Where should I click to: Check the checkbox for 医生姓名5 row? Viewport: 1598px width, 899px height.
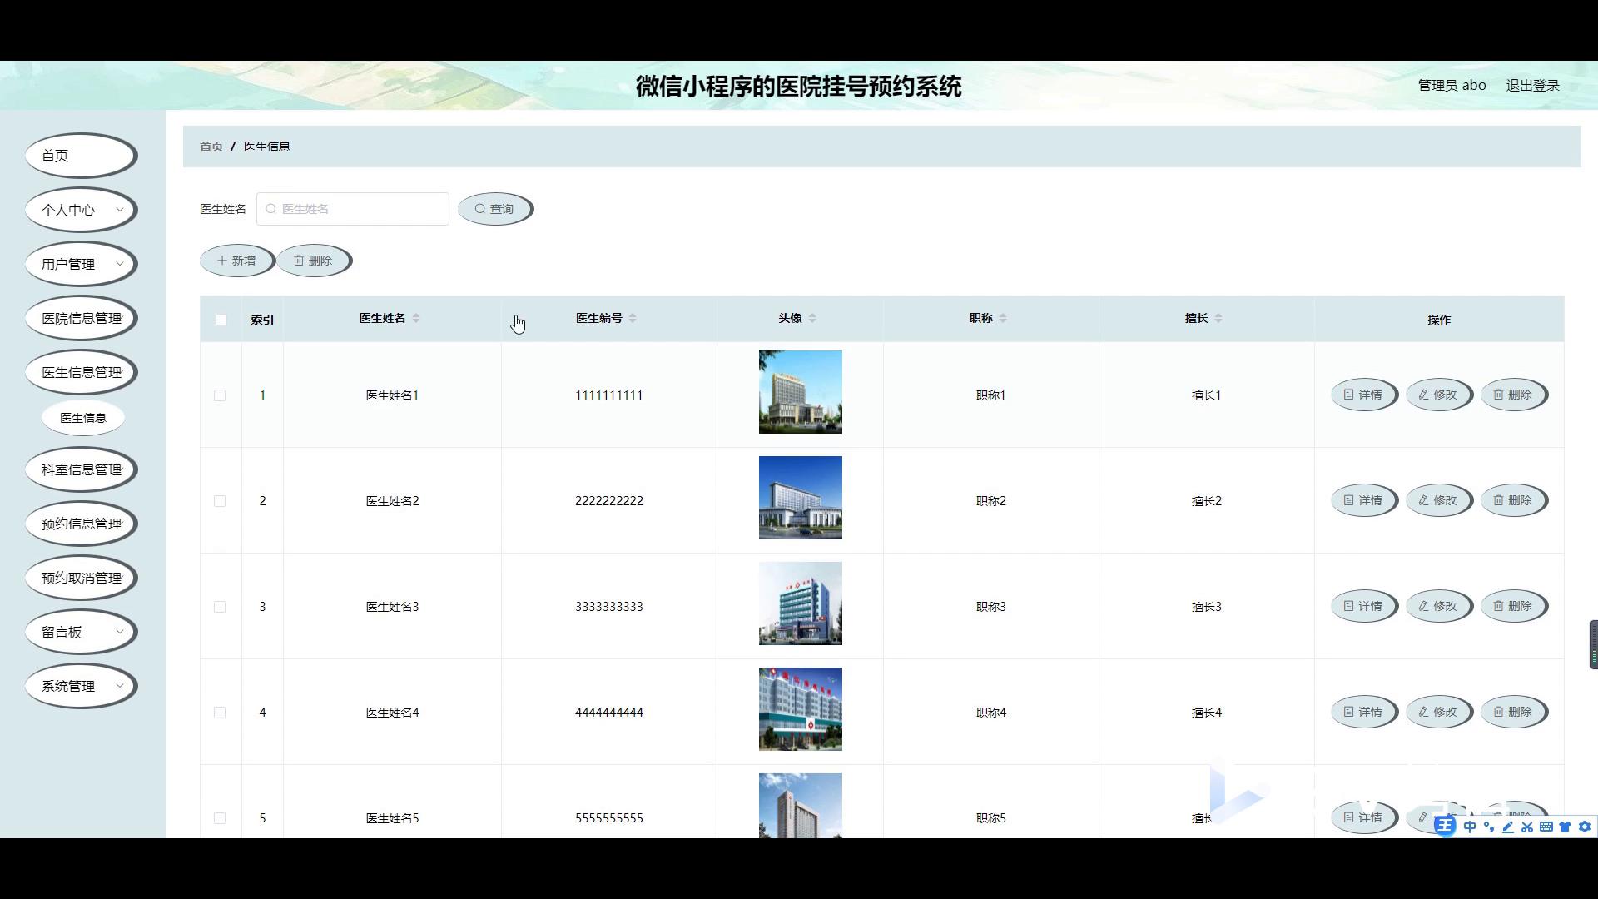pos(220,818)
